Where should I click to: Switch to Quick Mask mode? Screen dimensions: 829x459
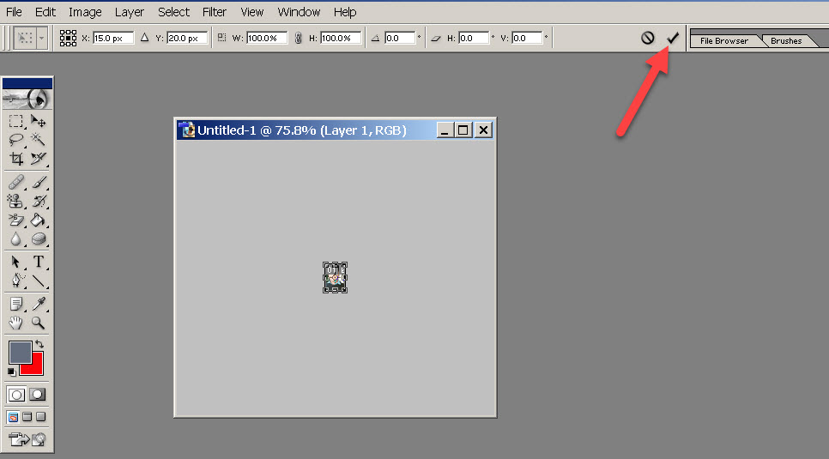[38, 395]
